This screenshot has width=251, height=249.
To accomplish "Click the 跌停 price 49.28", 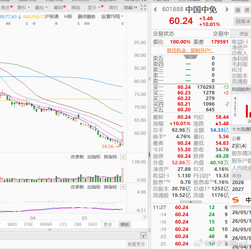I will pos(222,156).
